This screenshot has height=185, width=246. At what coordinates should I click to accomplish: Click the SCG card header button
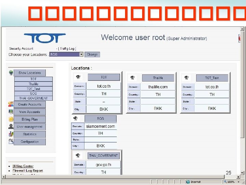click(100, 119)
